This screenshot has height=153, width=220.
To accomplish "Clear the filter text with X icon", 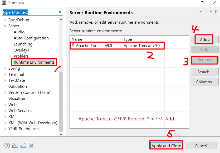I will tap(60, 12).
